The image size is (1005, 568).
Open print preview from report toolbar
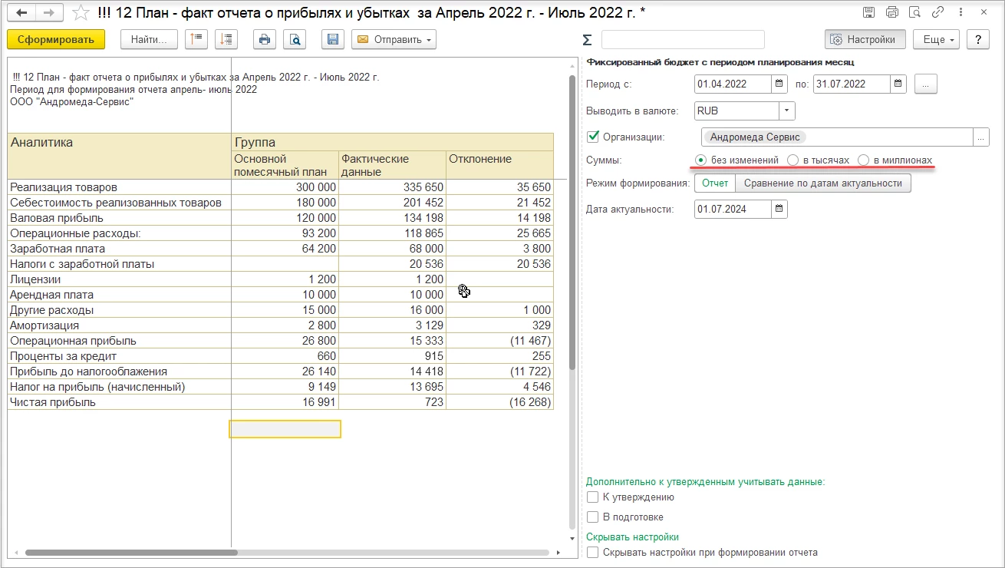coord(295,40)
